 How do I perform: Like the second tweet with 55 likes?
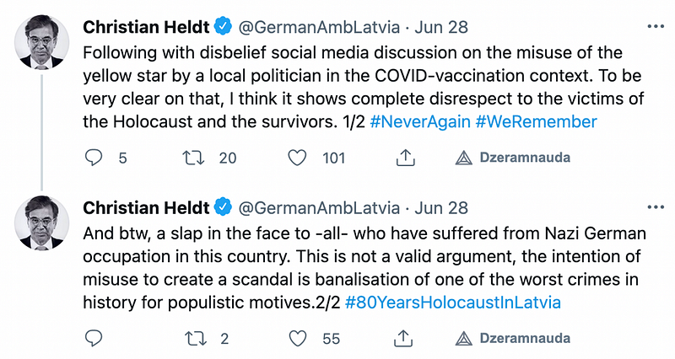tap(297, 338)
